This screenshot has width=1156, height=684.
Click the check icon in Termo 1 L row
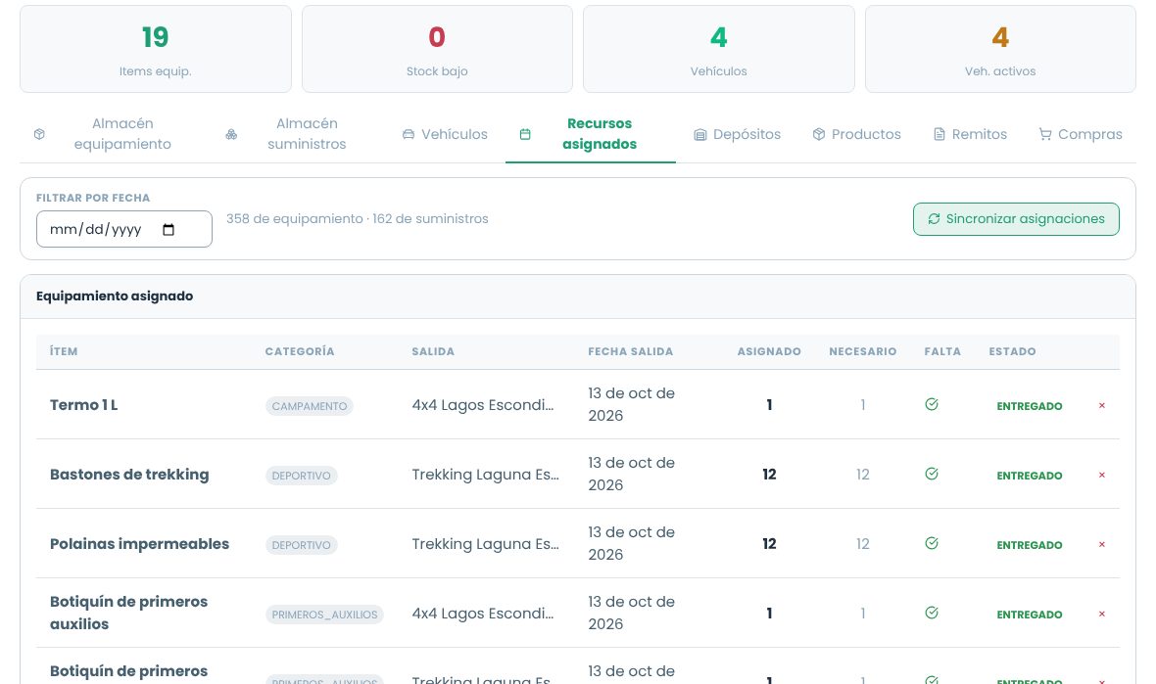(932, 404)
